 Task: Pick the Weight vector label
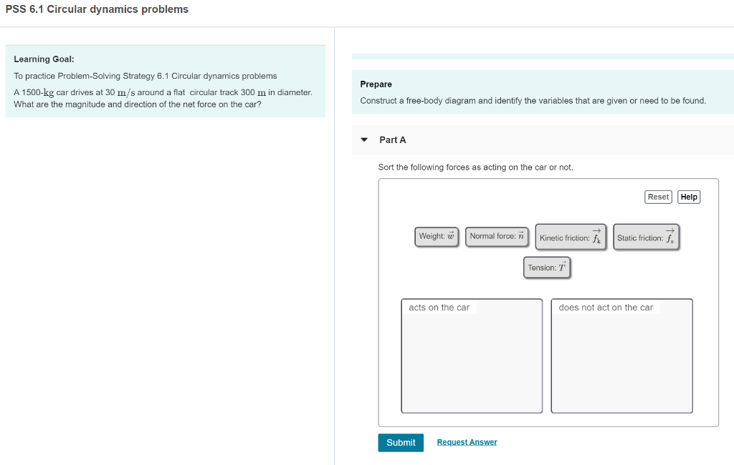pos(437,236)
